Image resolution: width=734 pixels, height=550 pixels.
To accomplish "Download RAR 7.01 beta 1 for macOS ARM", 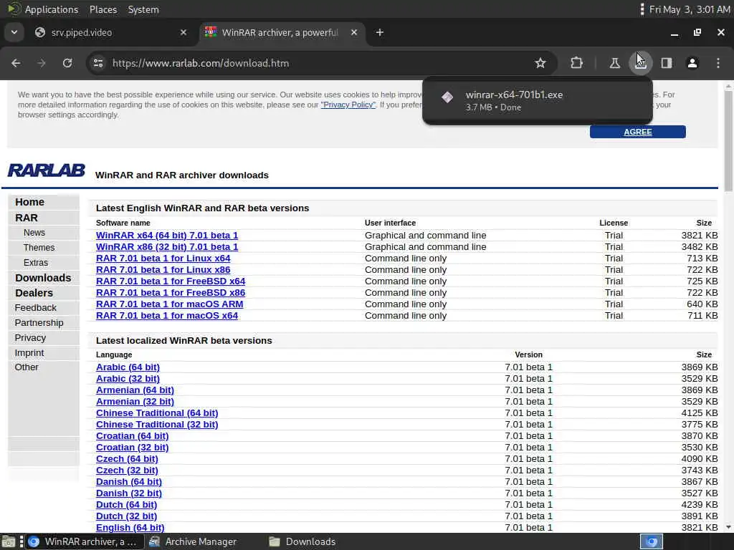I will coord(169,304).
